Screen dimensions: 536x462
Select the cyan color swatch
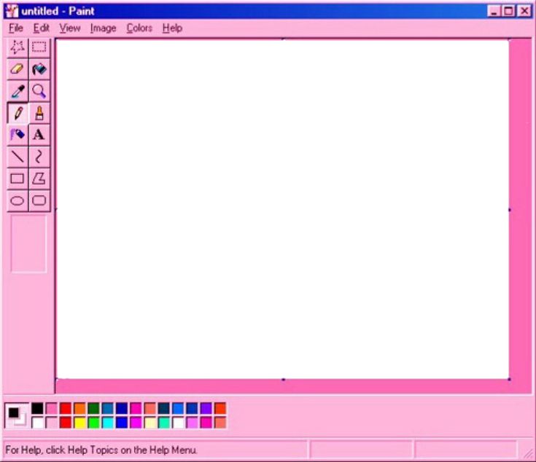[107, 423]
